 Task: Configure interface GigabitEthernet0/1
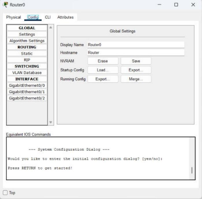click(27, 92)
